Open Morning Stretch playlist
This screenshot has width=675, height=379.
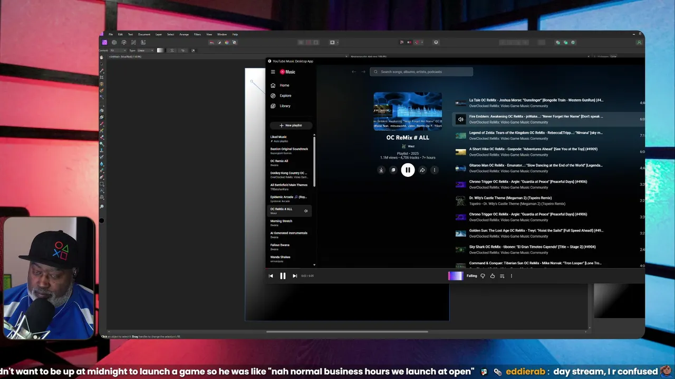coord(290,223)
